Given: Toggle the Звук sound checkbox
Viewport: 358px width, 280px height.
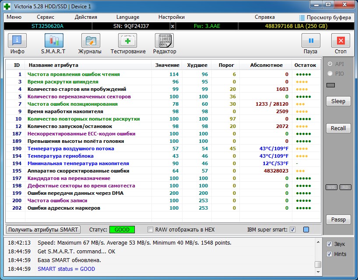Looking at the screenshot, I should click(329, 244).
